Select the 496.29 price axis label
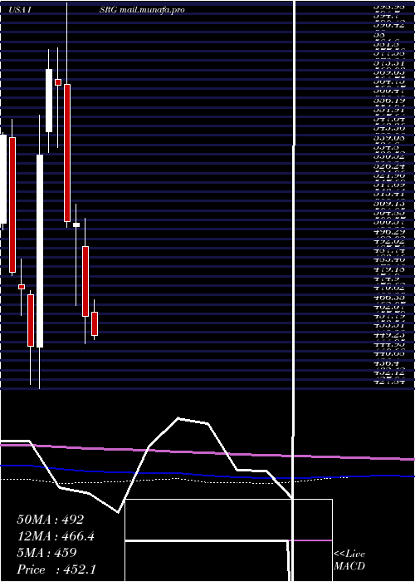 [388, 232]
